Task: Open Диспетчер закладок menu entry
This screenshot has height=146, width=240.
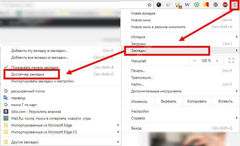Action: click(x=28, y=74)
